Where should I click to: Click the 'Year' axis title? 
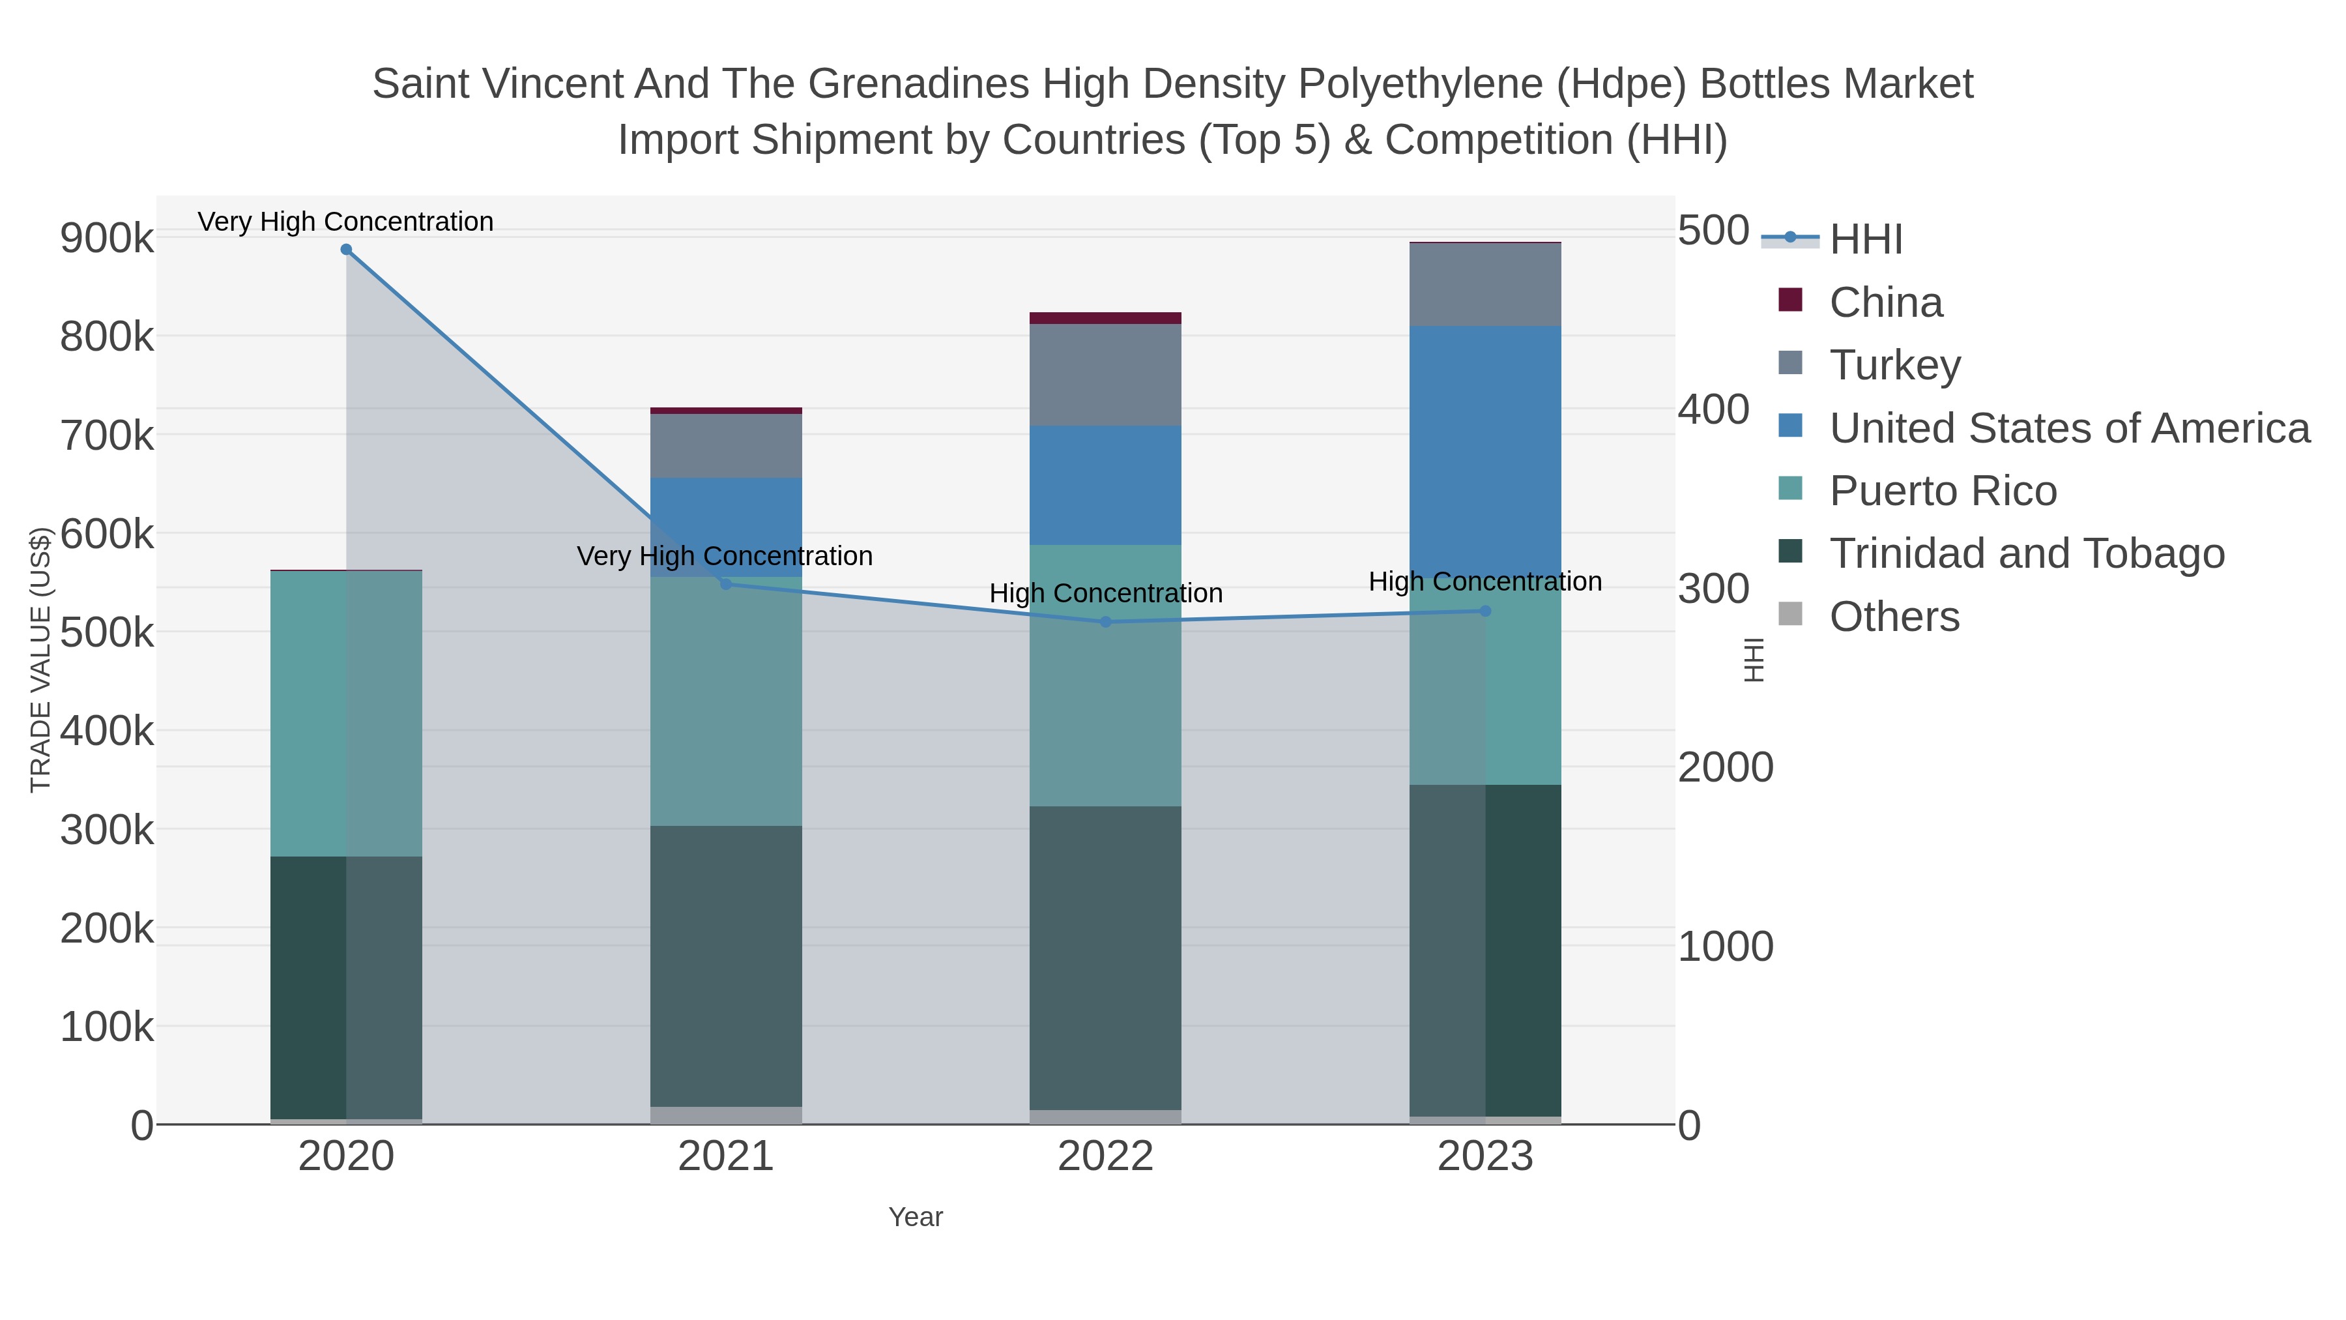(916, 1217)
